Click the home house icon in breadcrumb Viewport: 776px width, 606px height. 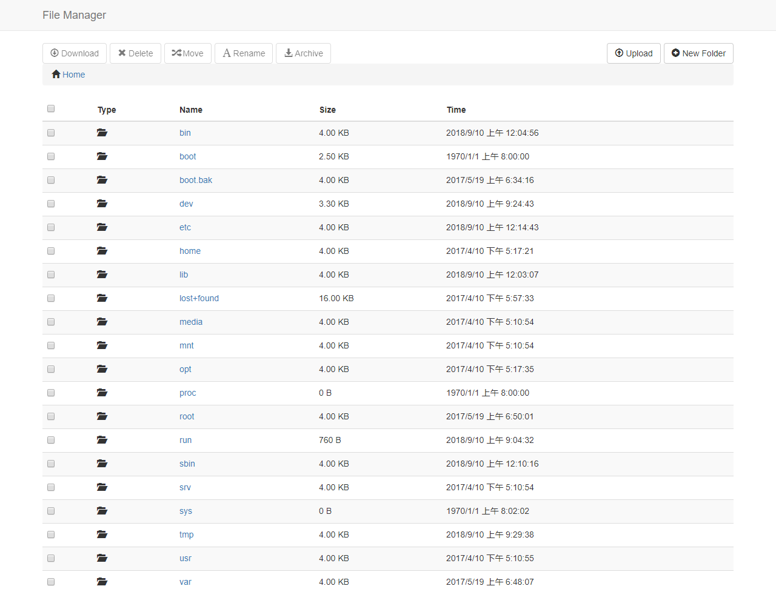(55, 74)
